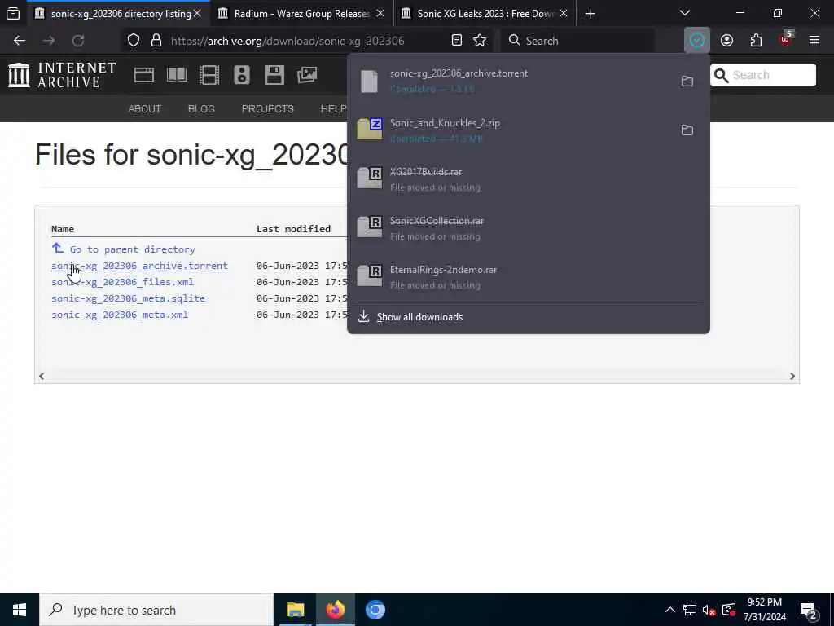Show Sonic_and_Knuckles_2.zip in folder
The width and height of the screenshot is (834, 626).
(x=687, y=130)
